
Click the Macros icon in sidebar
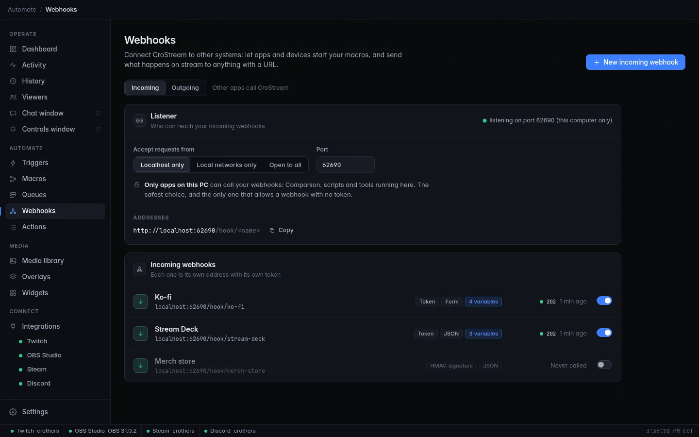13,179
